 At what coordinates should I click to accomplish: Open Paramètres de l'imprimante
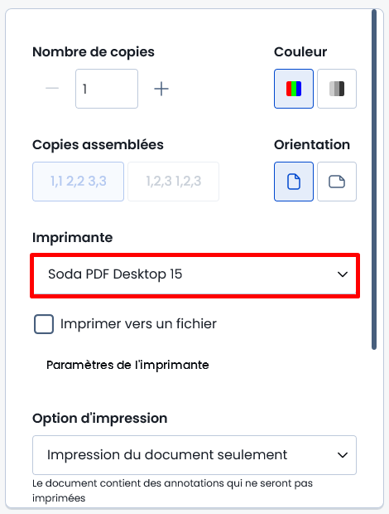click(127, 365)
